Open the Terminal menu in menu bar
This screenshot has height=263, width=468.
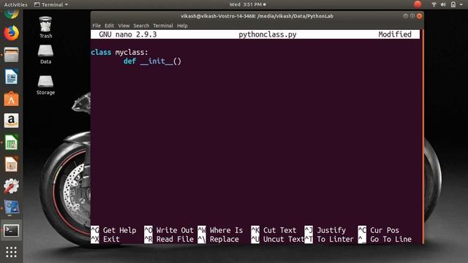[x=163, y=26]
